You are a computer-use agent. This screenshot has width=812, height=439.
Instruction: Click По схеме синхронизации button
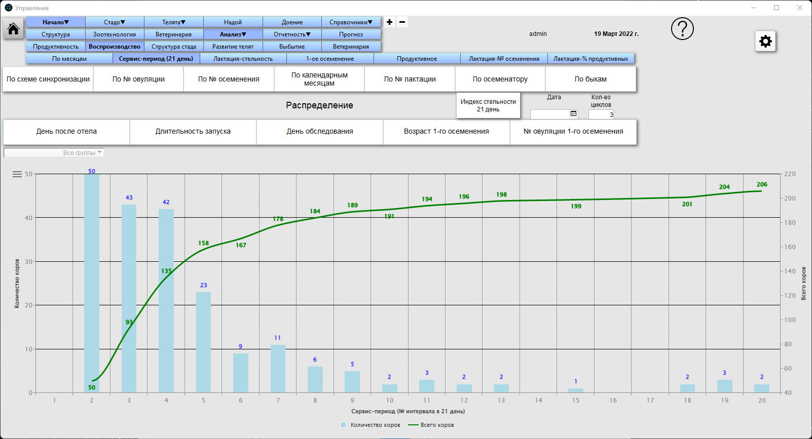[x=48, y=79]
